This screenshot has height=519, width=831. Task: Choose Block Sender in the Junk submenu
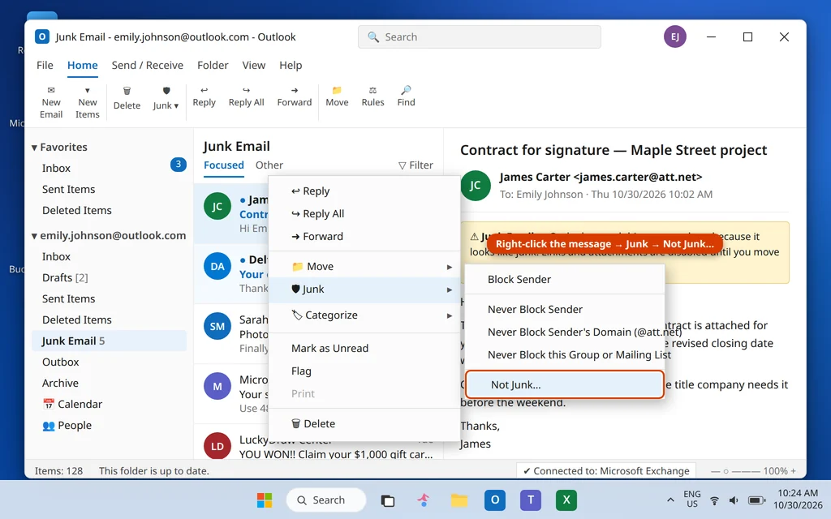565,279
